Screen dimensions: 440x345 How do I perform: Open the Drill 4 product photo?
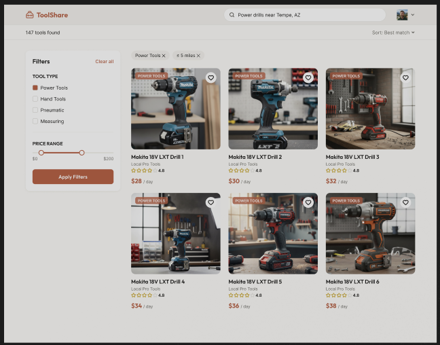click(x=176, y=233)
